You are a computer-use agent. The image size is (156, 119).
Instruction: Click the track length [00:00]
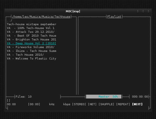click(34, 104)
